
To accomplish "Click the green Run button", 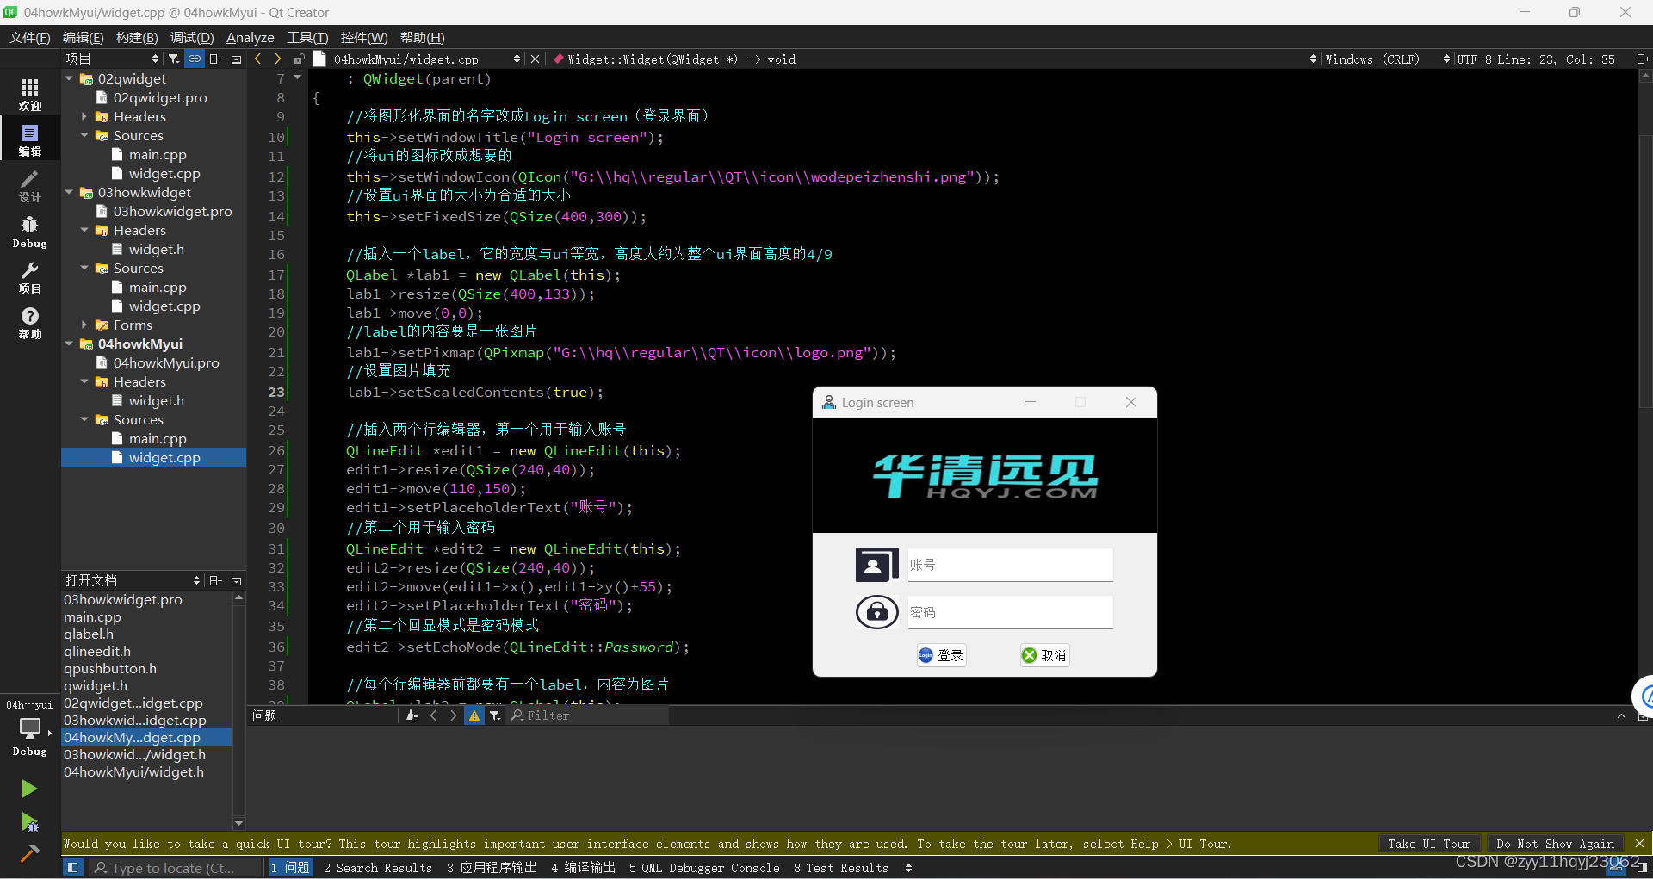I will click(29, 789).
